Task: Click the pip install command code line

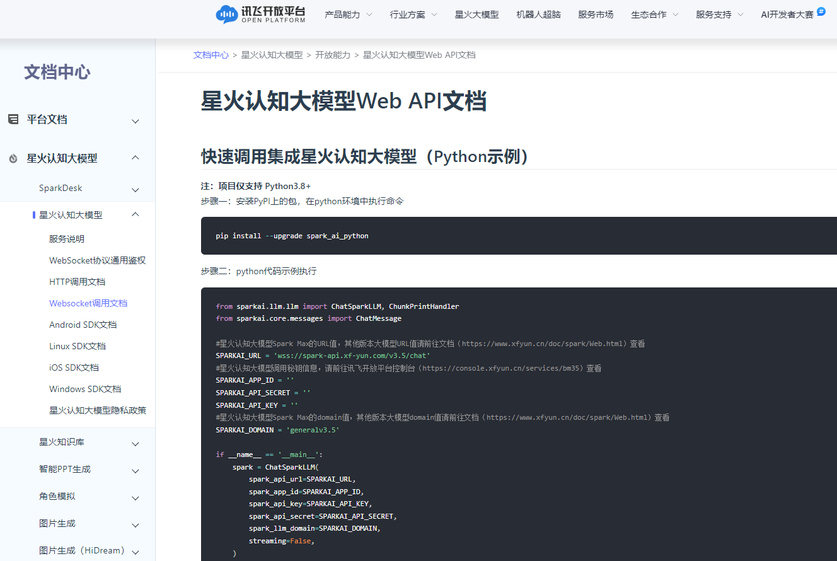Action: tap(292, 236)
